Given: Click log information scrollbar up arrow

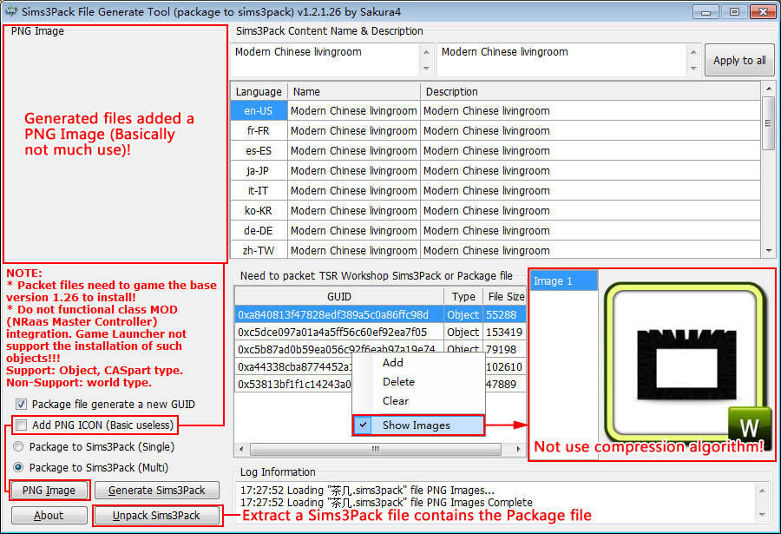Looking at the screenshot, I should click(762, 490).
